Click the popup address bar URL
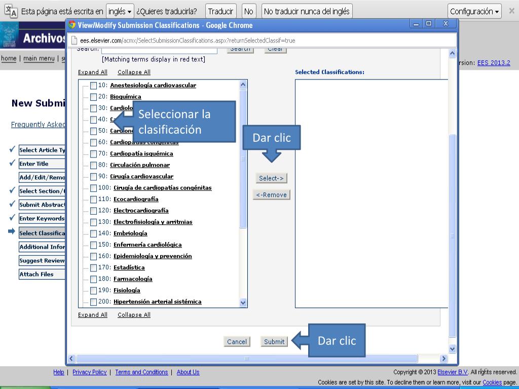 [188, 41]
